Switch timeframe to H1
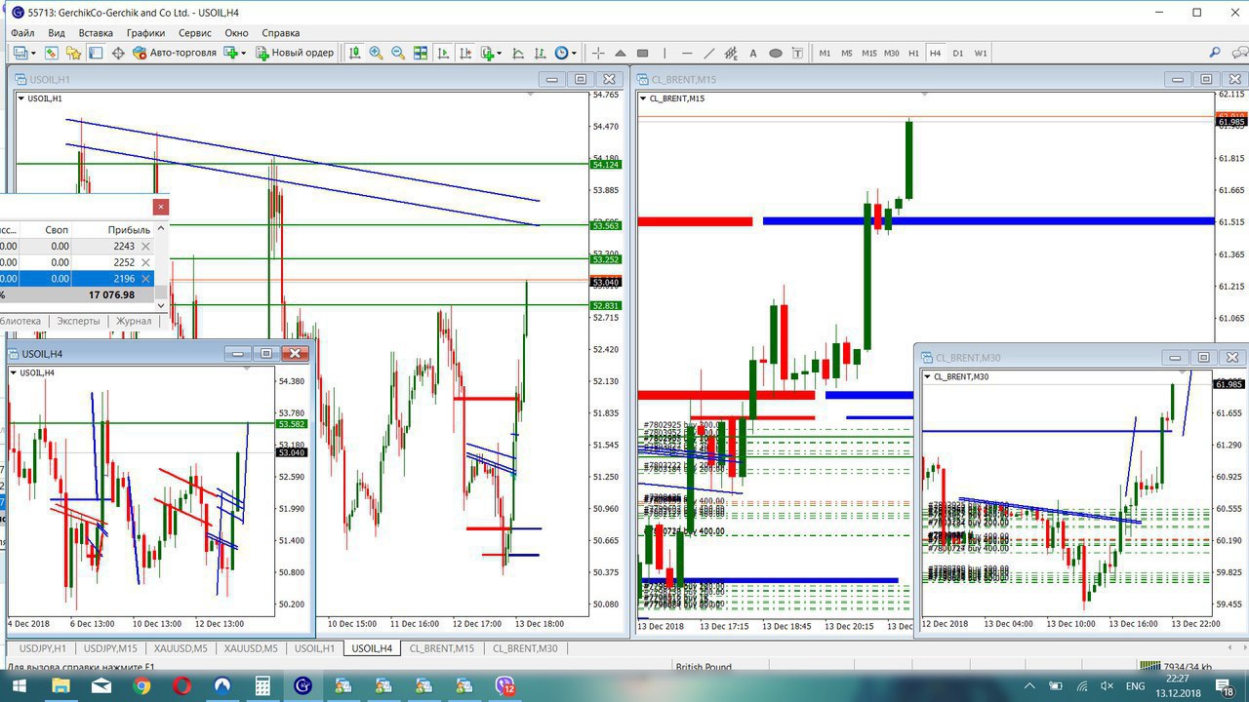This screenshot has height=702, width=1249. [913, 53]
